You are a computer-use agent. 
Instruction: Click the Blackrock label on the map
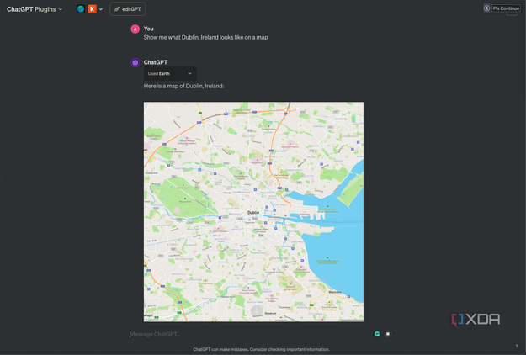(335, 292)
